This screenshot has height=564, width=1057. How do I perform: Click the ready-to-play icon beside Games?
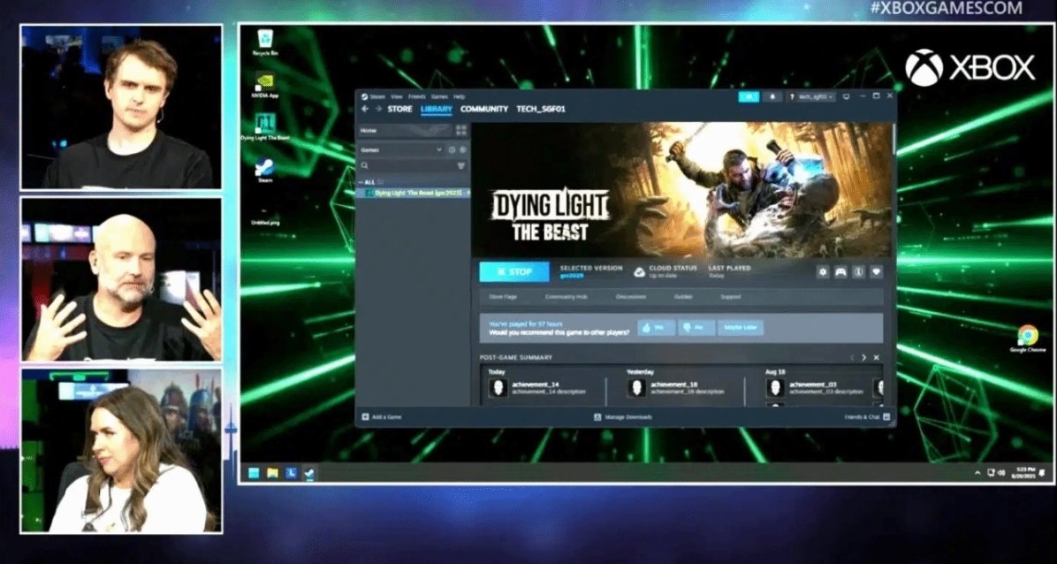tap(462, 149)
